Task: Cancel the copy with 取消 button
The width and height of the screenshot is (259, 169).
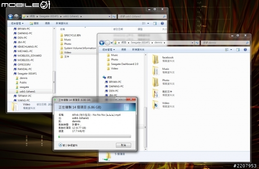Action: pyautogui.click(x=123, y=145)
